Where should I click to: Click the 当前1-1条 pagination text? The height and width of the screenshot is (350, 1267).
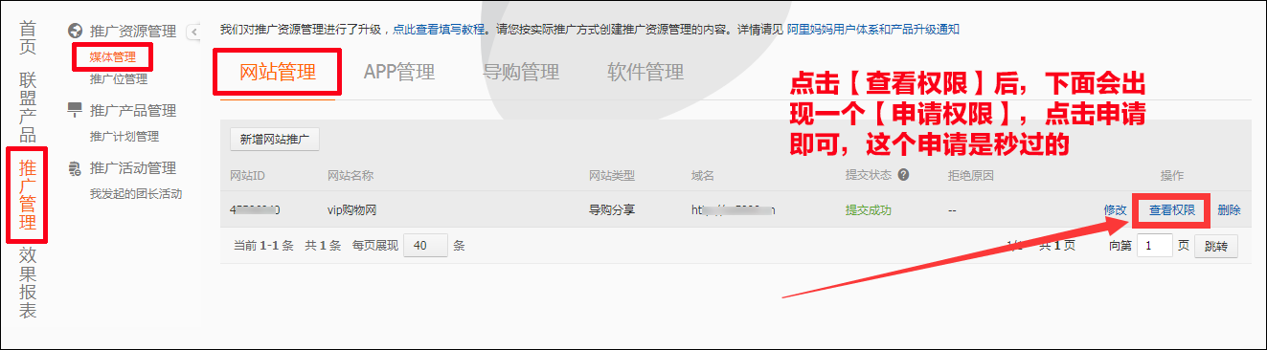pyautogui.click(x=263, y=246)
